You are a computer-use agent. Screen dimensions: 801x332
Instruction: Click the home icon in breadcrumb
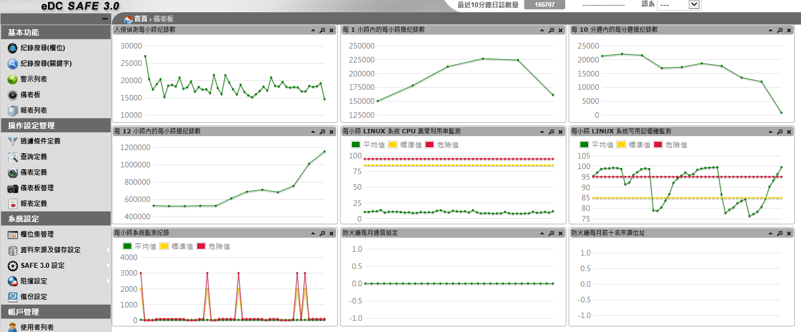[128, 19]
